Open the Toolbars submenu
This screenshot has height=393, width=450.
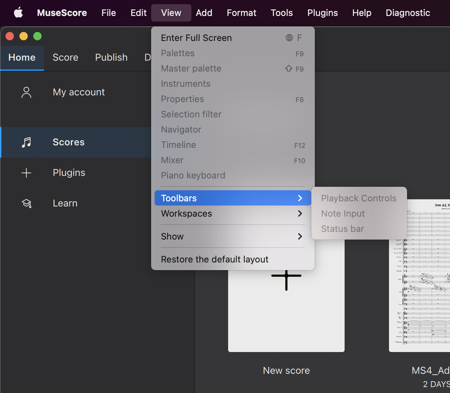(179, 198)
